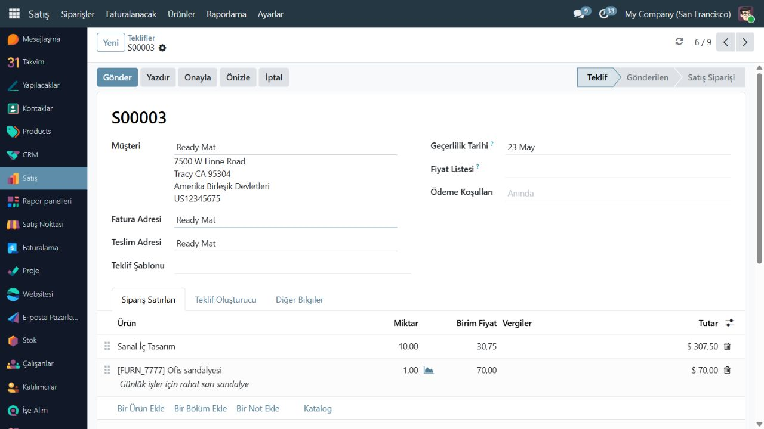Click Bir Ürün Ekle link
Screen dimensions: 764x429
[141, 408]
